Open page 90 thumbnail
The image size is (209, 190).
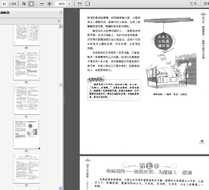(26, 65)
